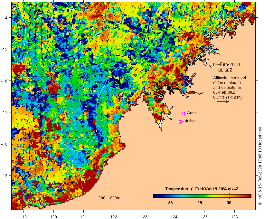This screenshot has width=264, height=219.
Task: Click the latitude axis label -17
Action: tap(4, 112)
